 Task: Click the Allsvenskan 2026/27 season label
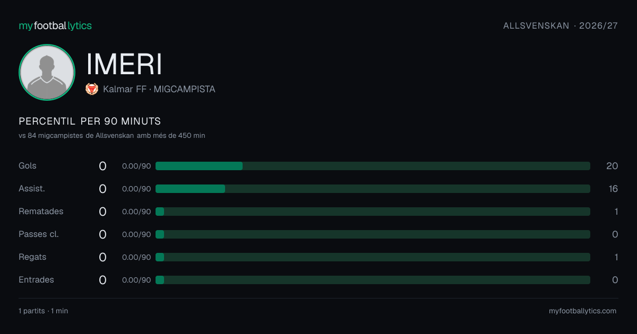pyautogui.click(x=561, y=25)
